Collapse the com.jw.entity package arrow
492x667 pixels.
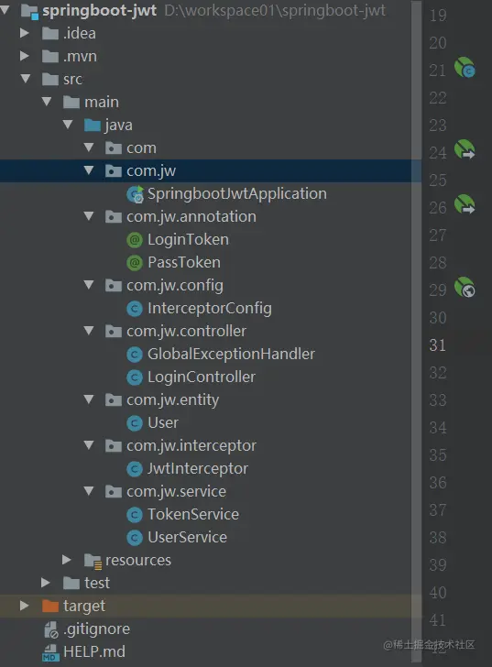pyautogui.click(x=89, y=399)
